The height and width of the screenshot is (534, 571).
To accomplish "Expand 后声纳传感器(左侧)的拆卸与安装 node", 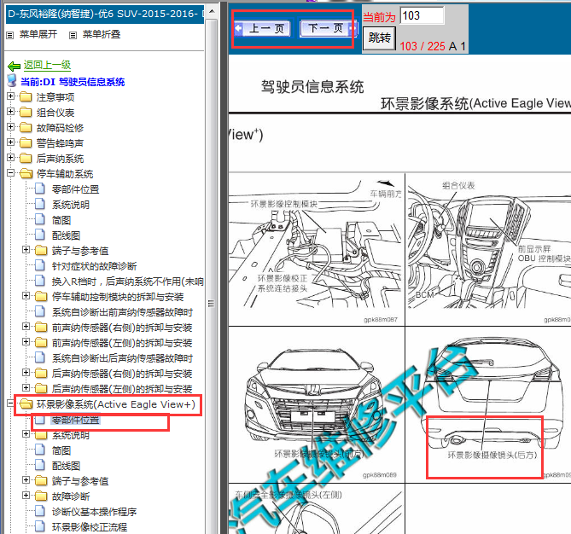I will click(x=26, y=387).
